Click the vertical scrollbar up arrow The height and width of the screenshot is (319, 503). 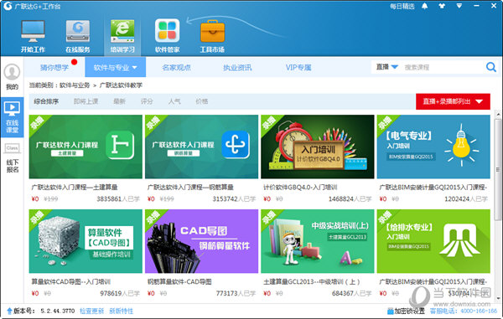[x=498, y=114]
